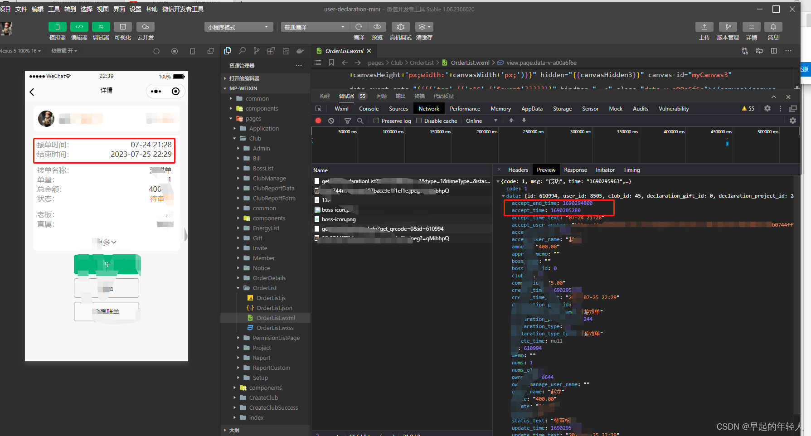Switch to the Sources devtools tab
The height and width of the screenshot is (436, 811).
coord(398,109)
